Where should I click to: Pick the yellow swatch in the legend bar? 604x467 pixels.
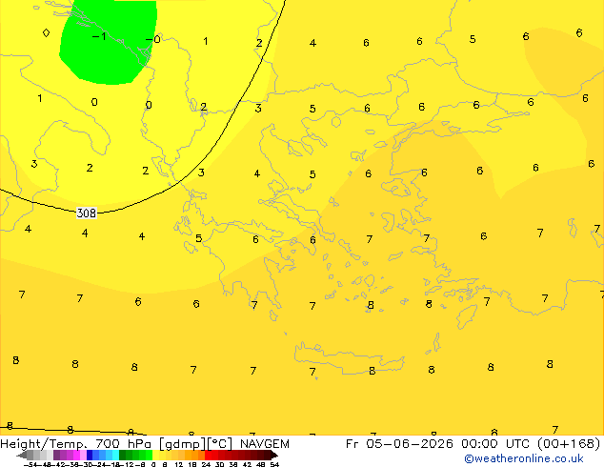155,455
